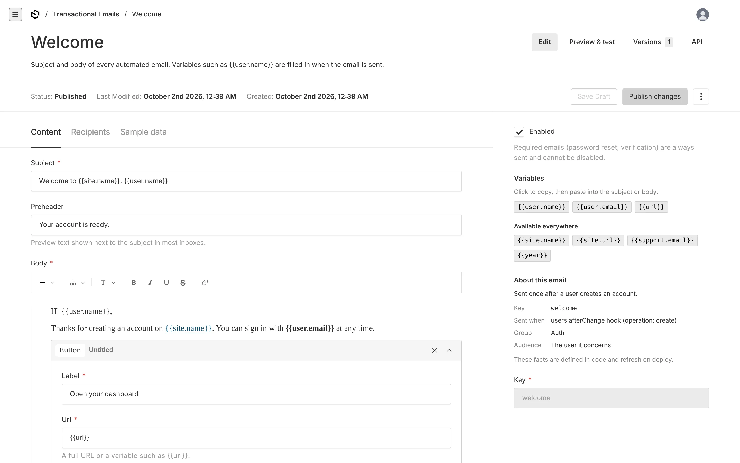Screen dimensions: 740x463
Task: Click the Payload logo home icon
Action: pyautogui.click(x=35, y=14)
